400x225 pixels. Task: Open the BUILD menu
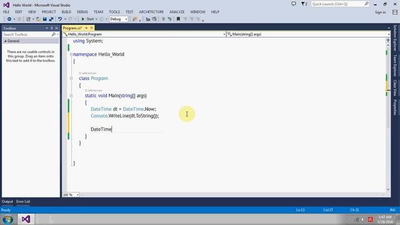point(66,12)
